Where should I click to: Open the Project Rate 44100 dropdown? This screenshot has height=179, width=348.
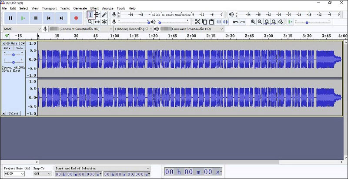(14, 174)
